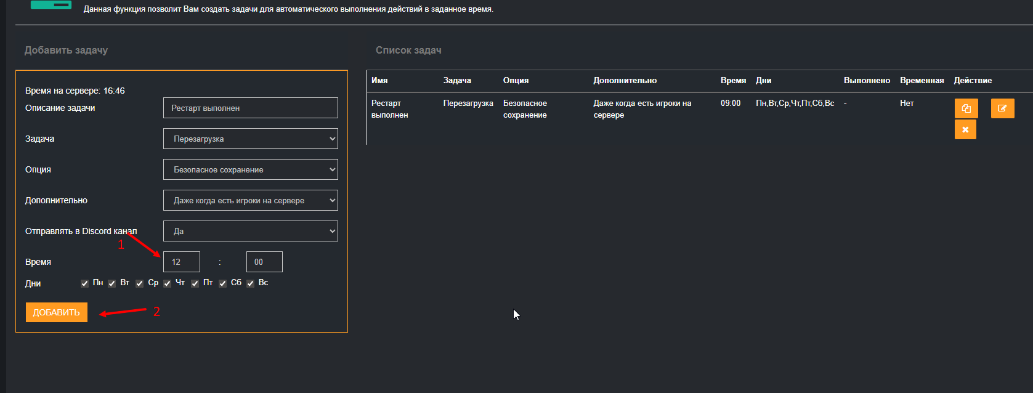Image resolution: width=1033 pixels, height=393 pixels.
Task: Toggle the Сб day checkbox
Action: pyautogui.click(x=222, y=283)
